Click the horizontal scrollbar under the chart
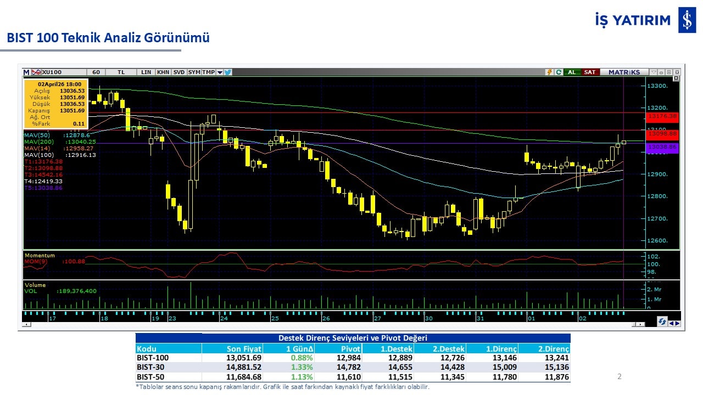Viewport: 703px width, 395px height. click(x=330, y=325)
